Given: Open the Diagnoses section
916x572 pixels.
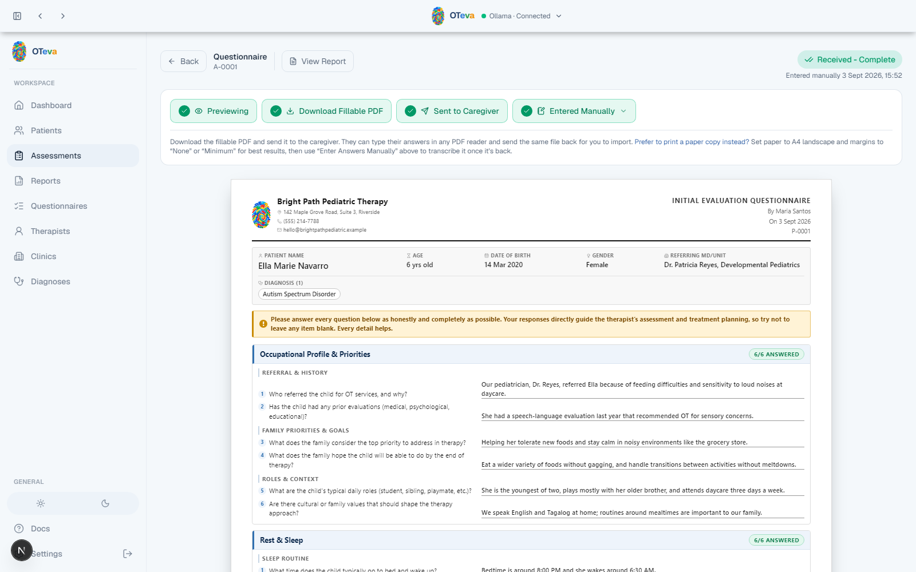Looking at the screenshot, I should coord(73,281).
